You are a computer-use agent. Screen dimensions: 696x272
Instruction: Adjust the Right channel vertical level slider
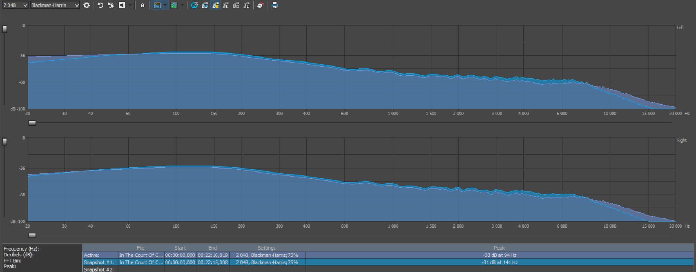pos(4,141)
